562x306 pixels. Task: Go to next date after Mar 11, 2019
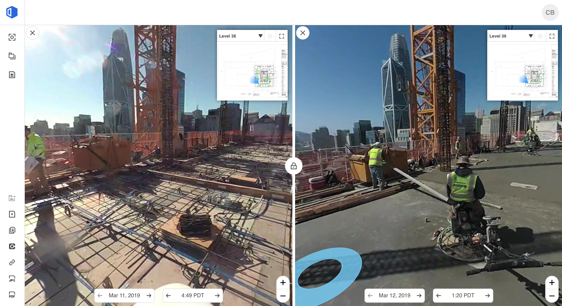click(x=149, y=296)
